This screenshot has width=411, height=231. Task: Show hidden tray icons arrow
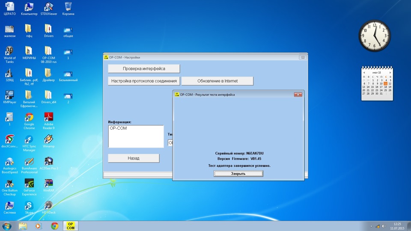click(371, 226)
